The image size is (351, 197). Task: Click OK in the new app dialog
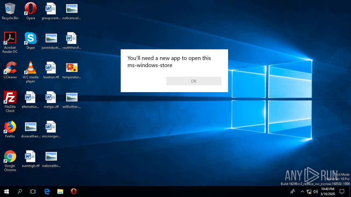(x=194, y=81)
